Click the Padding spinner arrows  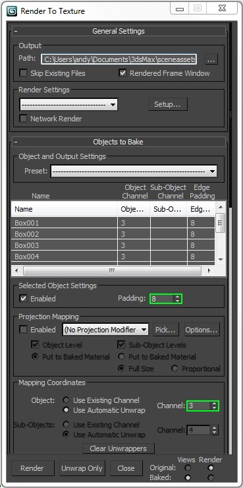tap(177, 299)
